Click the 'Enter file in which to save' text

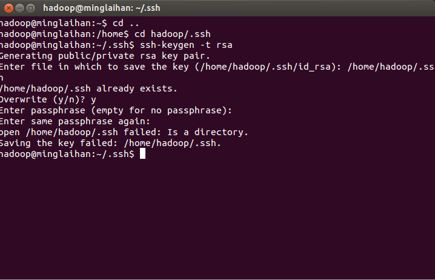73,67
